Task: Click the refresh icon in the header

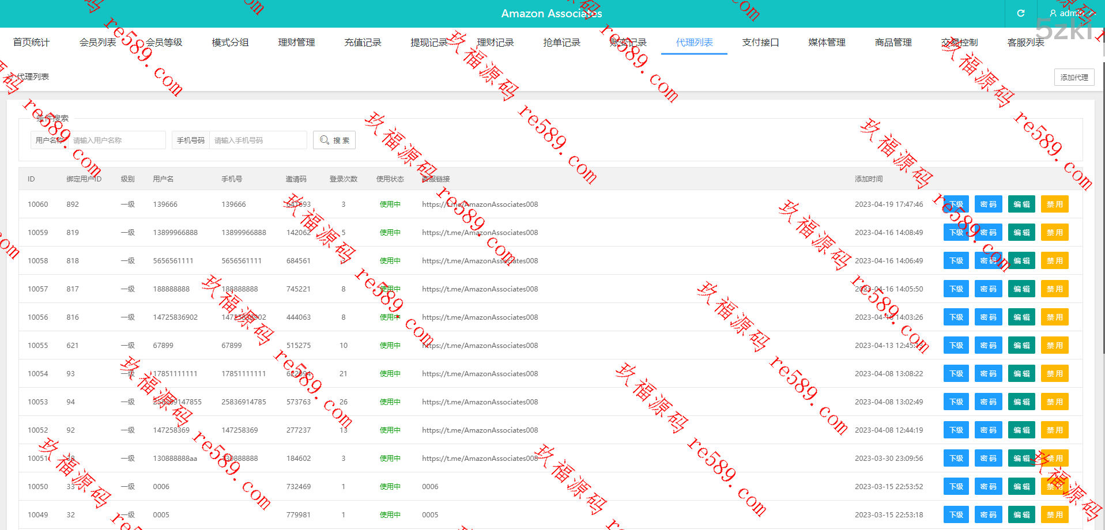Action: click(x=1020, y=13)
